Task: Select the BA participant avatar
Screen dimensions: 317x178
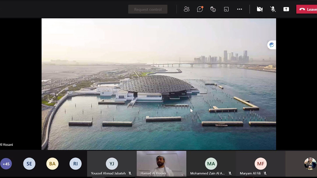Action: 52,163
